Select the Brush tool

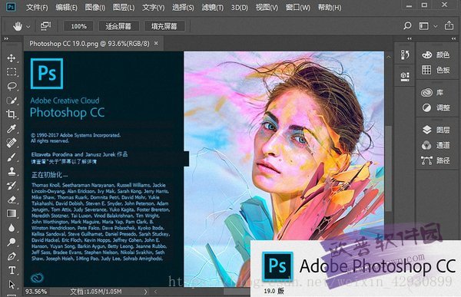pyautogui.click(x=12, y=157)
